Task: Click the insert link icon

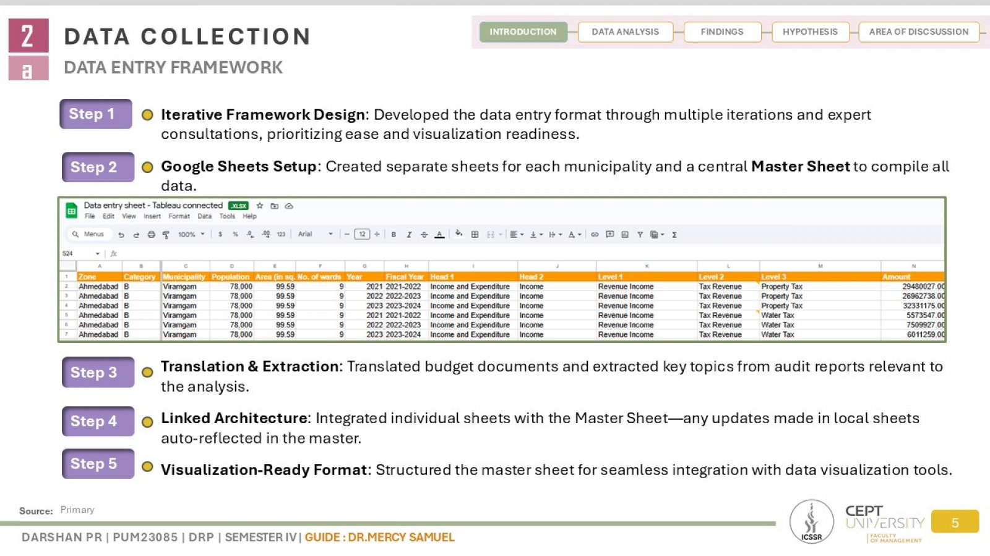Action: coord(595,235)
